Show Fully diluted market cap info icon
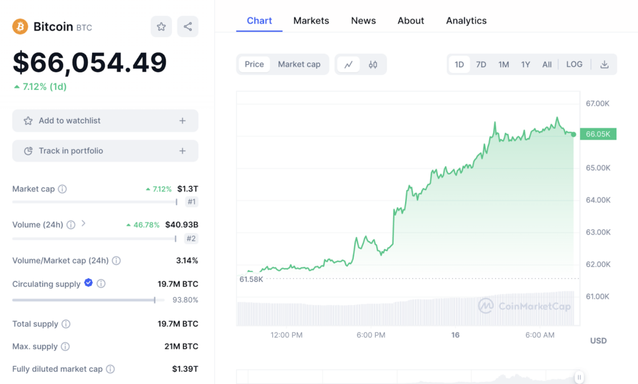This screenshot has height=384, width=638. [x=110, y=369]
